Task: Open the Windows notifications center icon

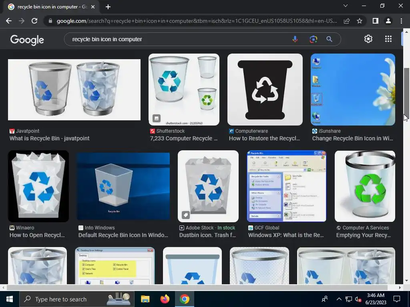Action: (x=397, y=299)
